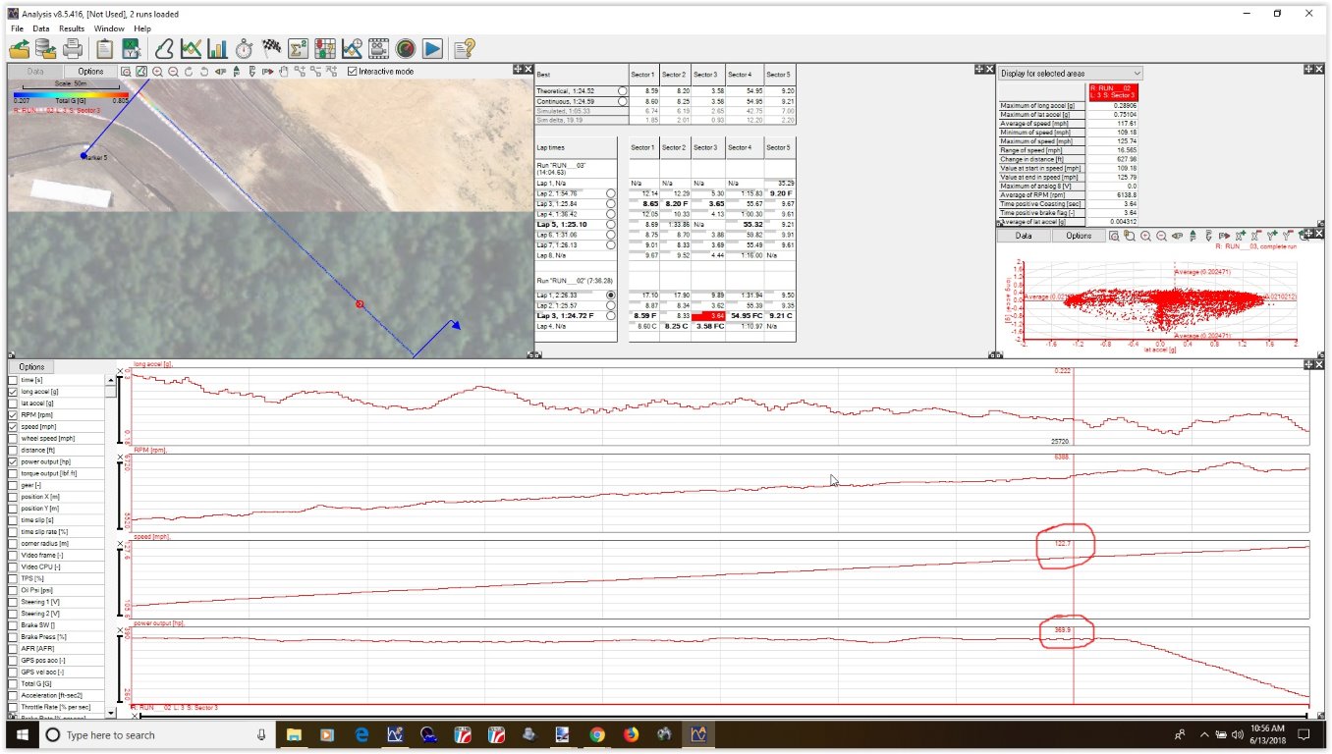This screenshot has height=754, width=1332.
Task: Open the track map outline icon
Action: [x=165, y=48]
